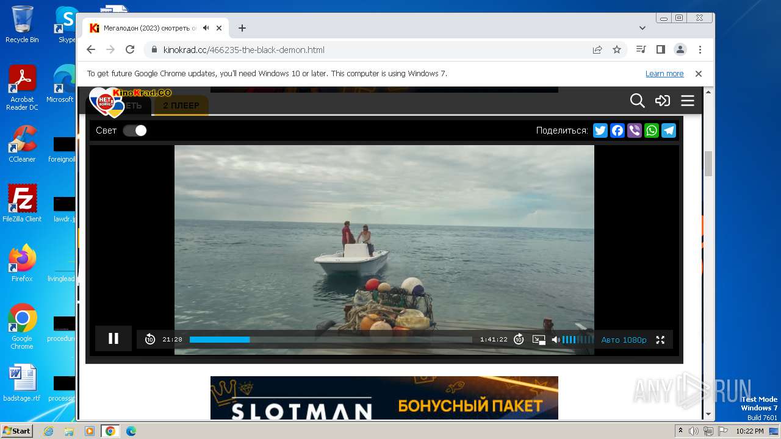Share via Viber
This screenshot has height=439, width=781.
635,130
